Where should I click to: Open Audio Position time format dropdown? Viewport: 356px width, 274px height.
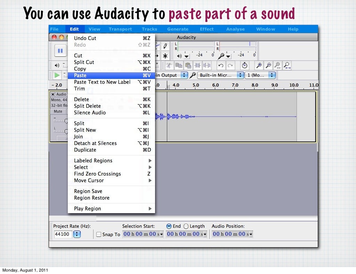[x=251, y=234]
